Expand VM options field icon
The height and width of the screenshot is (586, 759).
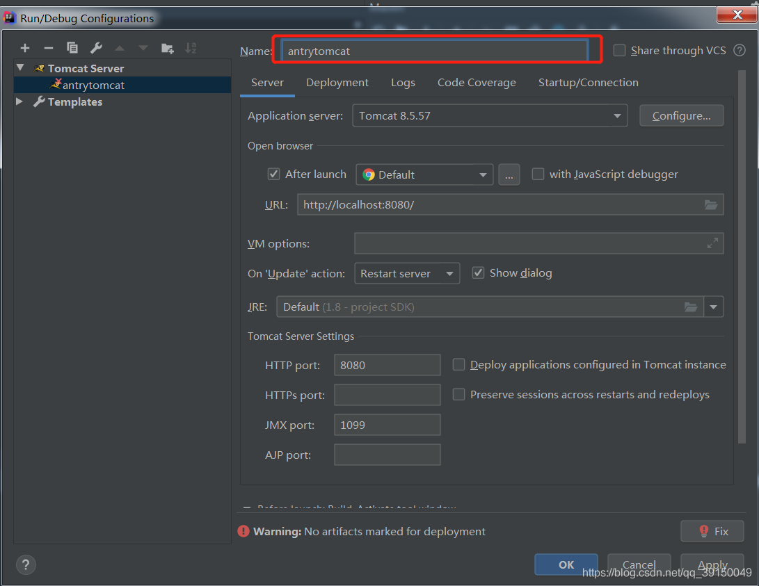[x=712, y=243]
